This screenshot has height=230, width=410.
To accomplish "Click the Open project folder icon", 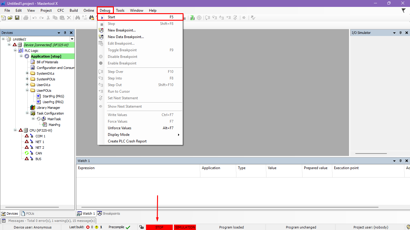I will pos(10,18).
